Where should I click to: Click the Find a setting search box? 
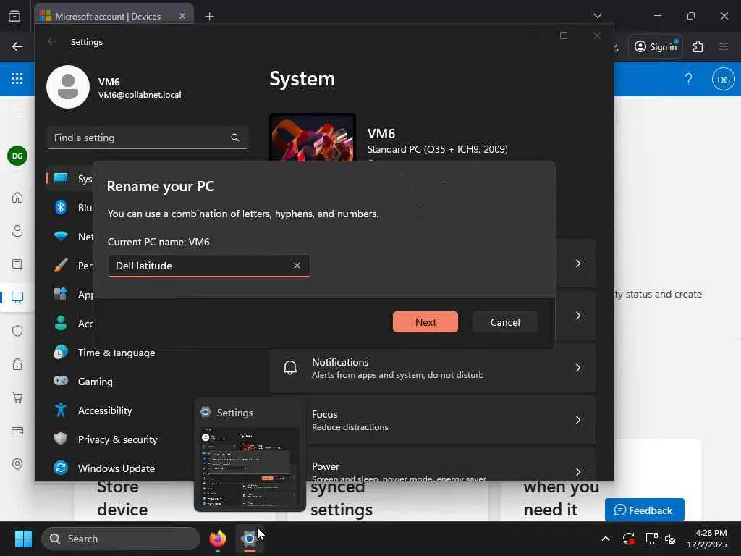point(148,138)
